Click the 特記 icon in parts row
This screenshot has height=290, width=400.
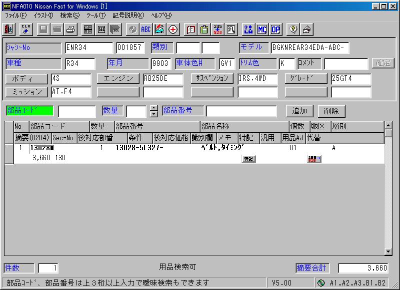[x=248, y=159]
